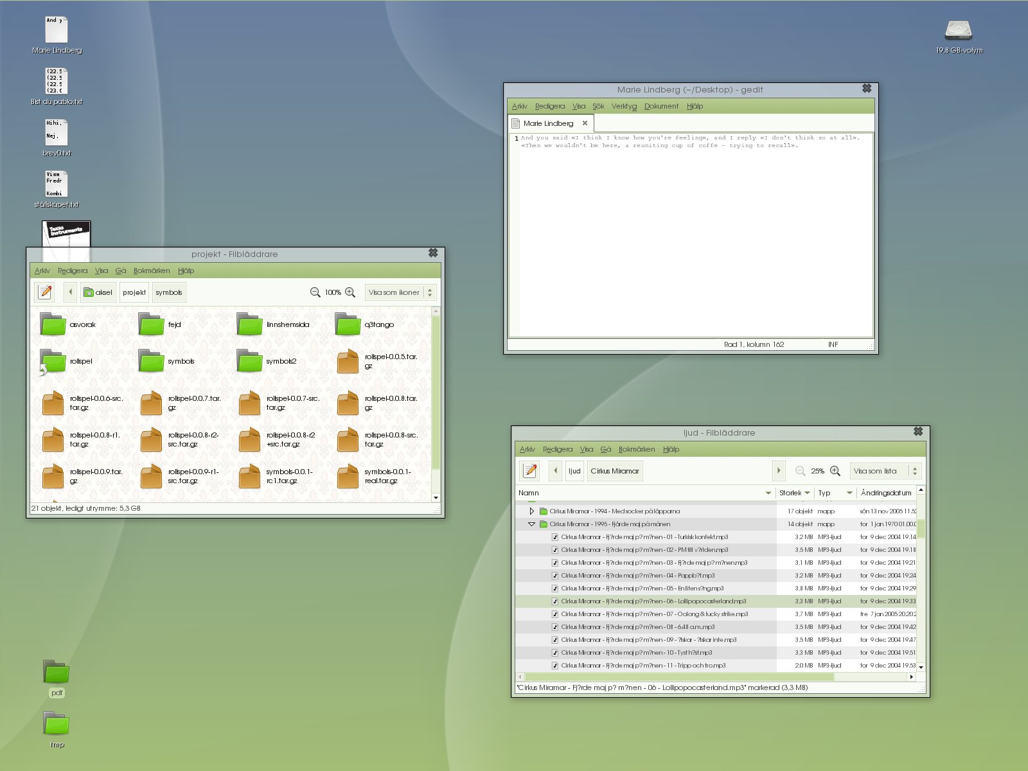The height and width of the screenshot is (771, 1028).
Task: Go to aksel path button
Action: tap(98, 292)
